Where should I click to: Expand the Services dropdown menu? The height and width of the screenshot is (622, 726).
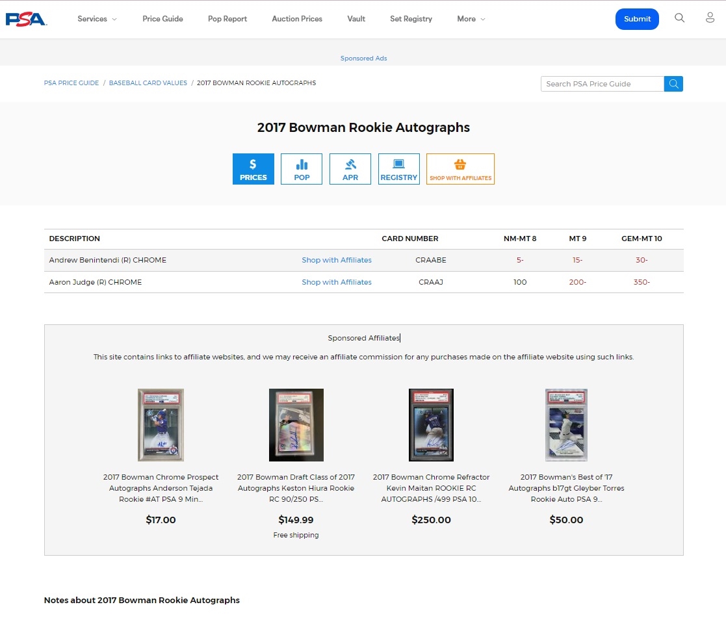click(97, 19)
